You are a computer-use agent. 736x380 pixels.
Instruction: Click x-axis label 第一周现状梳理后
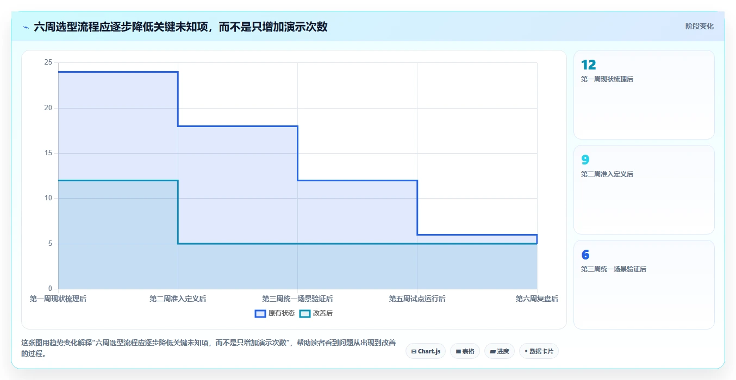[x=58, y=299]
